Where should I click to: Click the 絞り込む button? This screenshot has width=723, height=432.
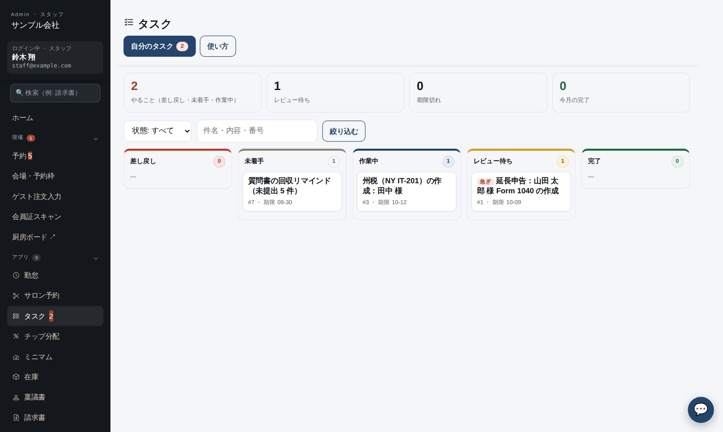tap(344, 131)
